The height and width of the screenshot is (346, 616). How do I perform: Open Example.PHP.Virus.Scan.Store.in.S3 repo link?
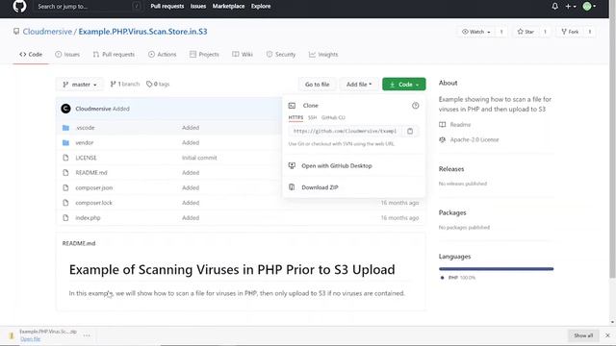click(142, 32)
